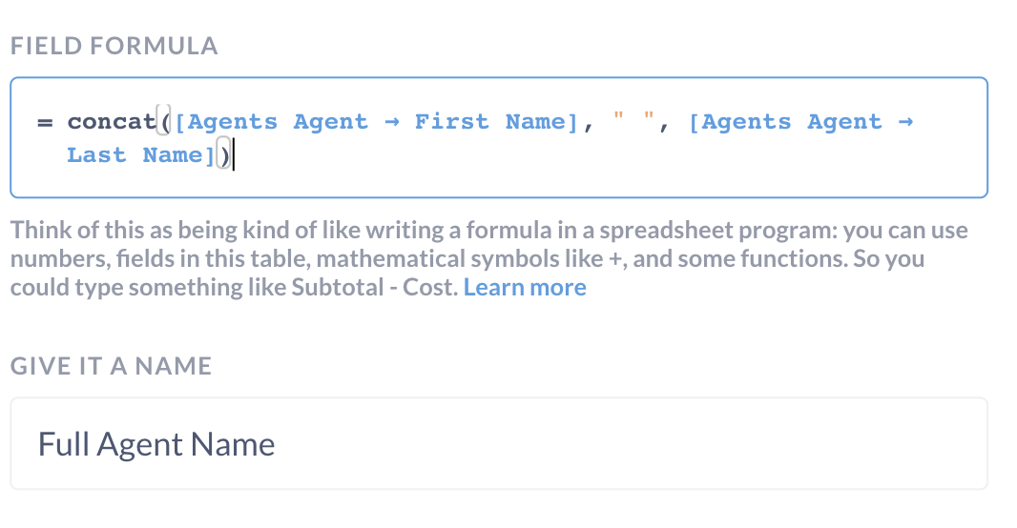Click the First Name] field reference text
Image resolution: width=1017 pixels, height=528 pixels.
click(496, 121)
